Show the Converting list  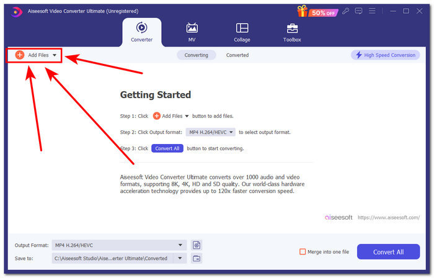[197, 55]
